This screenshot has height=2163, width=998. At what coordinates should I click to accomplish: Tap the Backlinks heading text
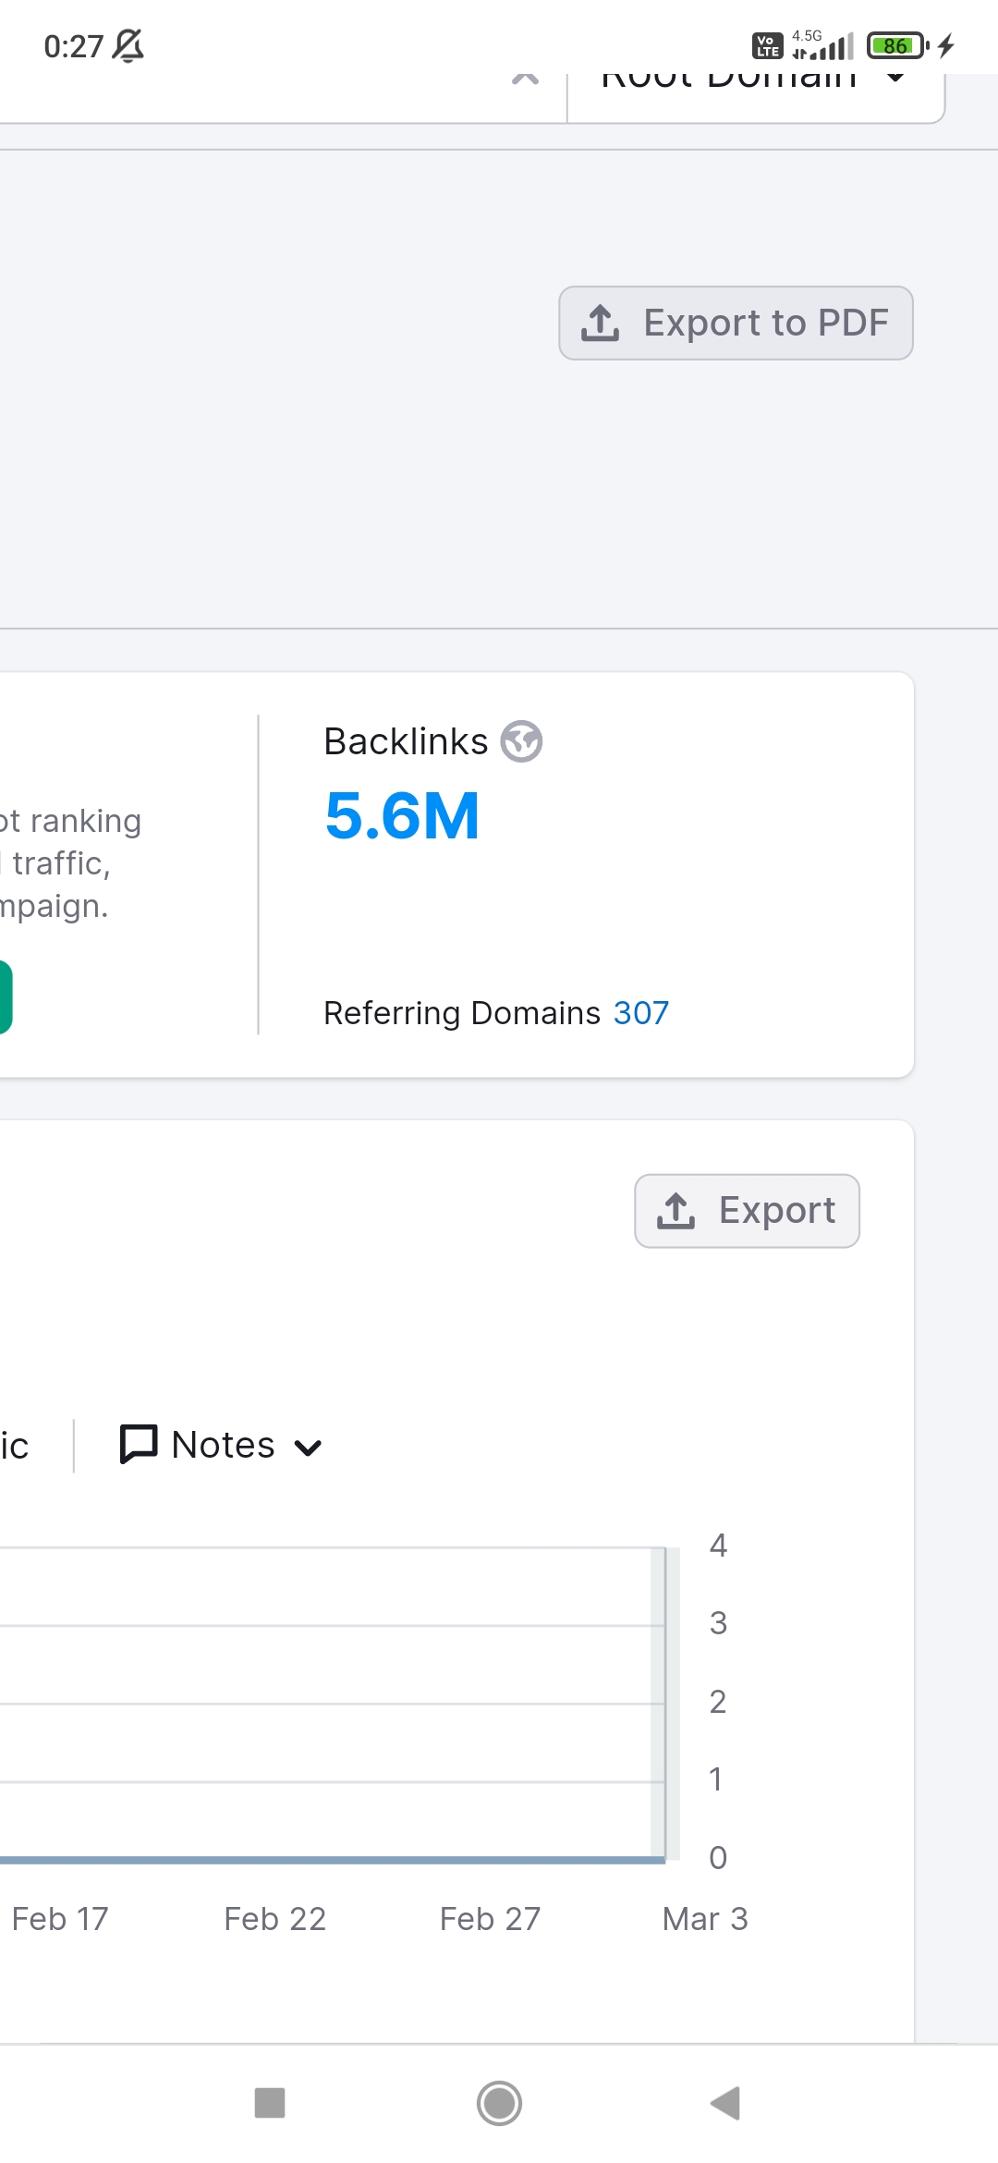(406, 741)
